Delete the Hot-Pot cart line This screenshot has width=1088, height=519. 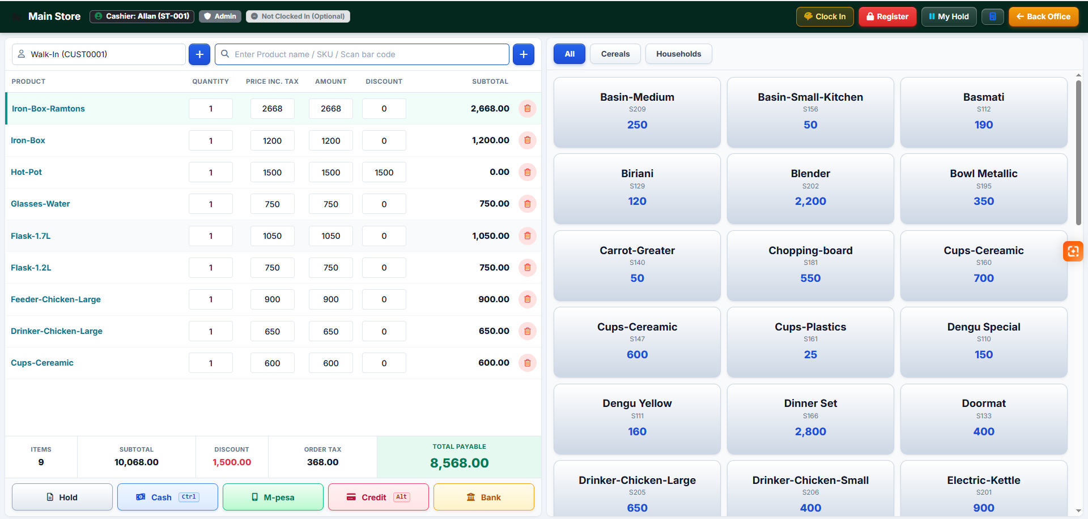[x=527, y=172]
